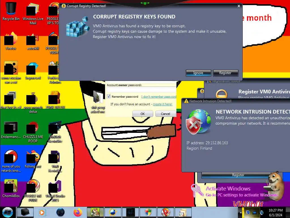Image resolution: width=290 pixels, height=218 pixels.
Task: Open the dark sphere taskbar icon
Action: pyautogui.click(x=60, y=212)
